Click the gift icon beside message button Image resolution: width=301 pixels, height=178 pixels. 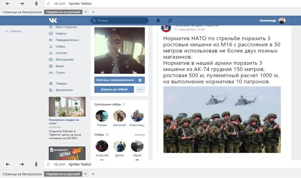pos(141,80)
